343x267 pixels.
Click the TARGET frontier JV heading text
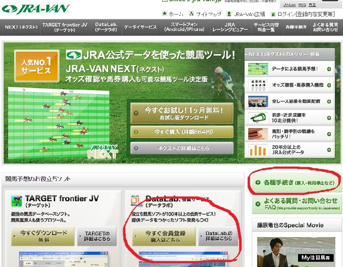click(62, 198)
